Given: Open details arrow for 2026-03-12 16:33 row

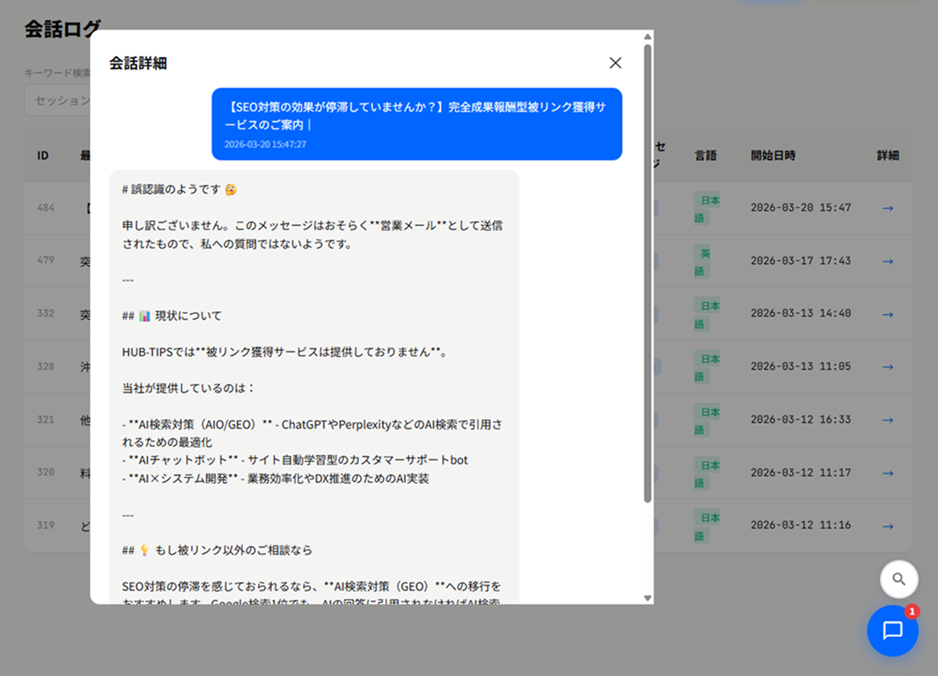Looking at the screenshot, I should tap(888, 421).
